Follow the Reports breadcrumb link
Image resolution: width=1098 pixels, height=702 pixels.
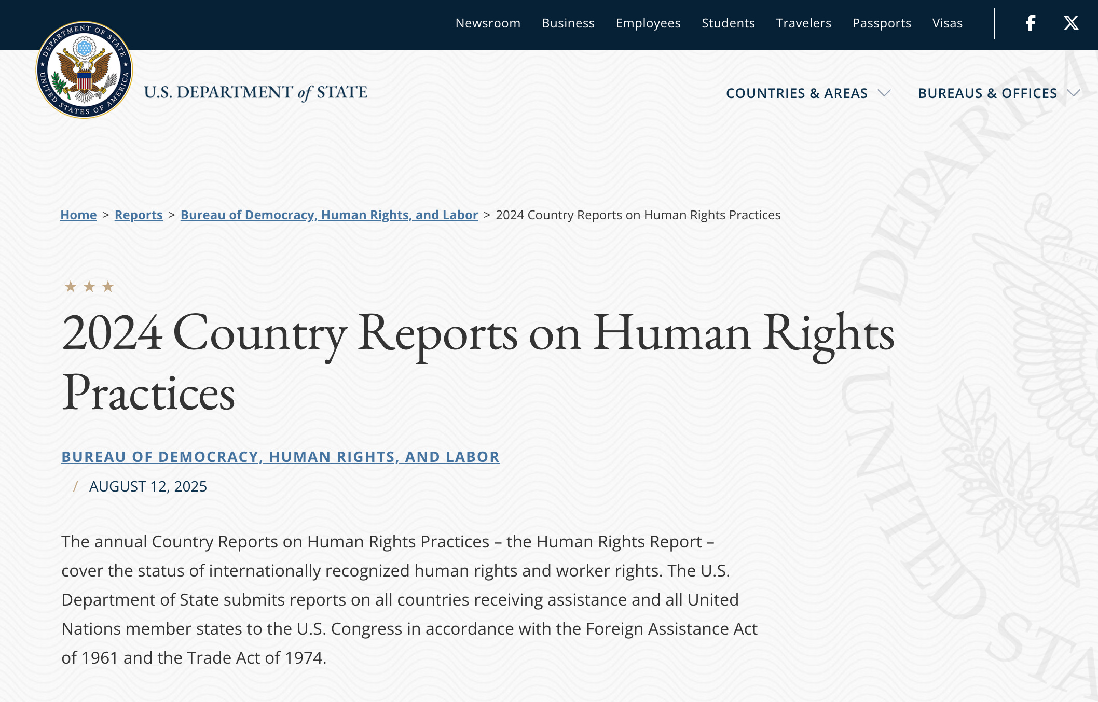(139, 215)
